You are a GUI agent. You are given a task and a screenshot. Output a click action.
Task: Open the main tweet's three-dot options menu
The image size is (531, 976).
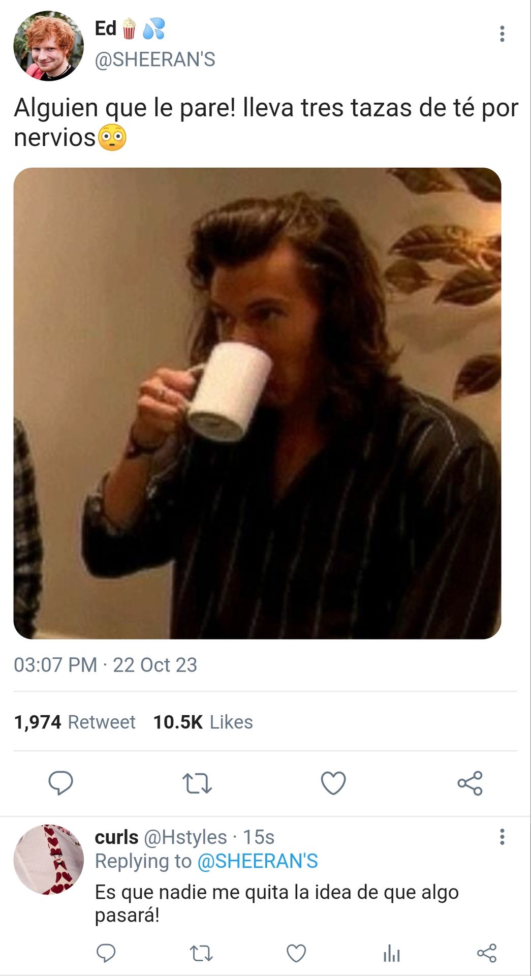click(502, 34)
